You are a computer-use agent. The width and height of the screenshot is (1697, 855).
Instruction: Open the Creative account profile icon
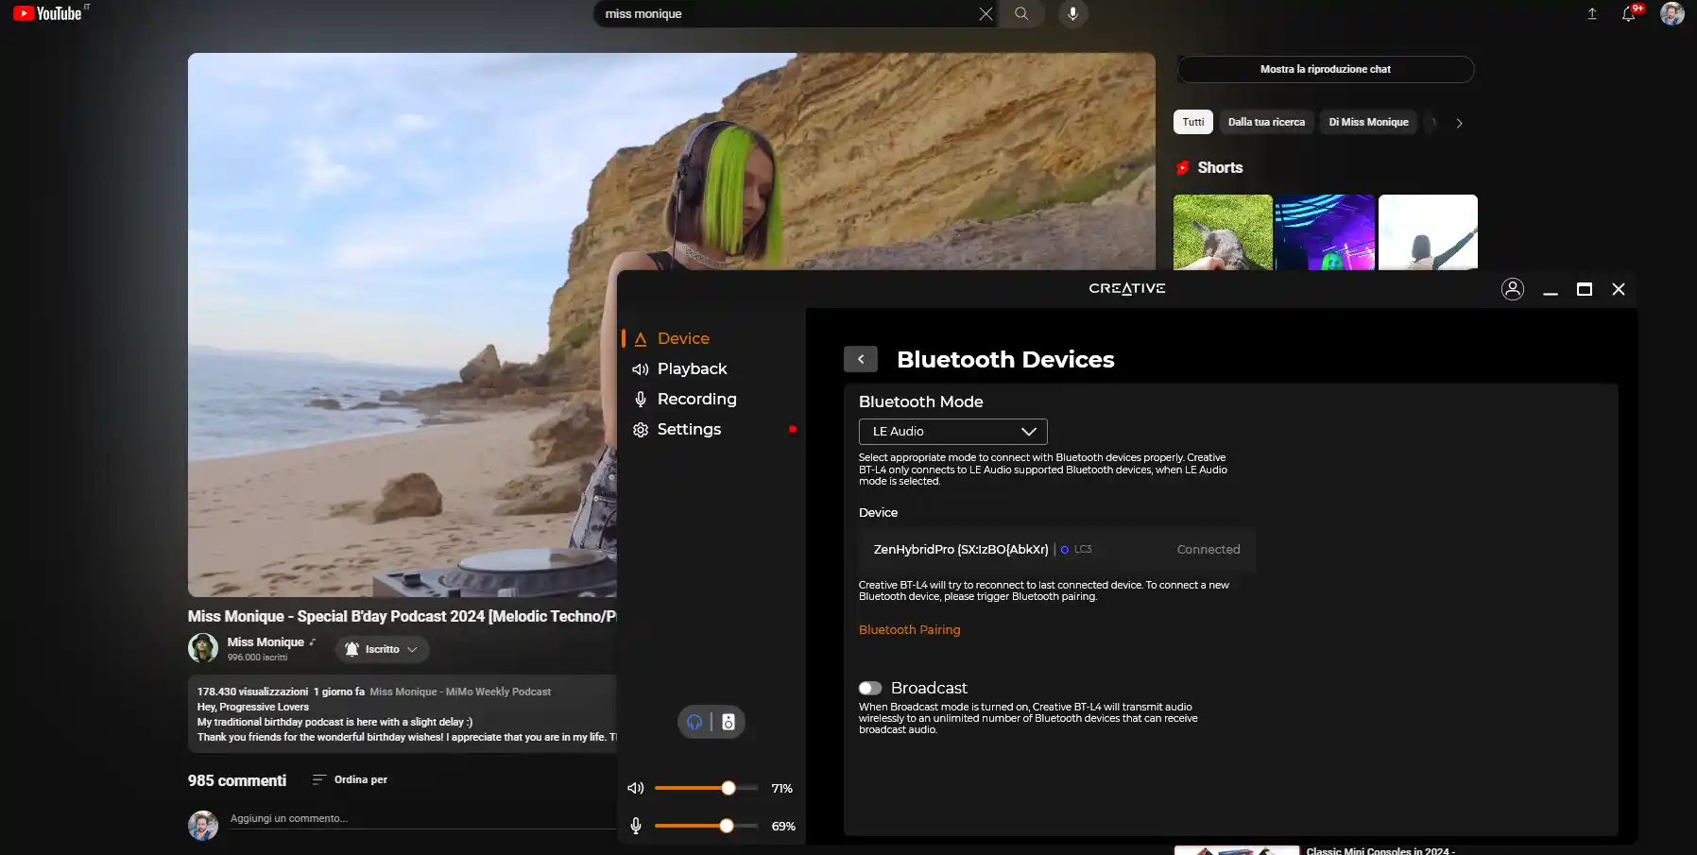pyautogui.click(x=1513, y=289)
